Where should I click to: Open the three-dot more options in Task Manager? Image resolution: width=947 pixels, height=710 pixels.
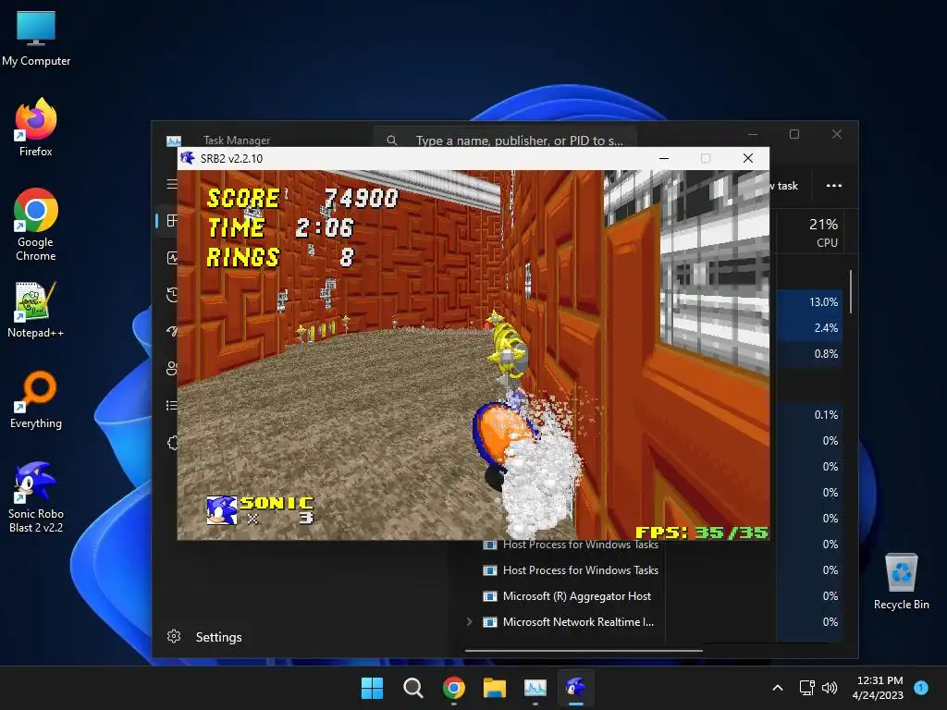(834, 185)
